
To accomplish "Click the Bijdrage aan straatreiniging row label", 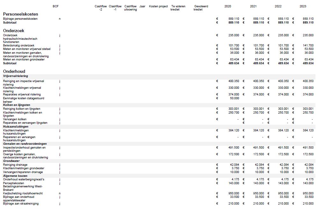I will coord(21,204).
